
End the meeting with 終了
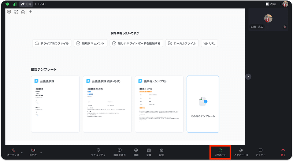click(283, 152)
